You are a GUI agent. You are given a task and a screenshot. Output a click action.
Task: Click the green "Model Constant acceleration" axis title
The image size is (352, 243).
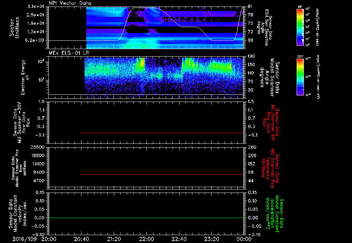275,213
